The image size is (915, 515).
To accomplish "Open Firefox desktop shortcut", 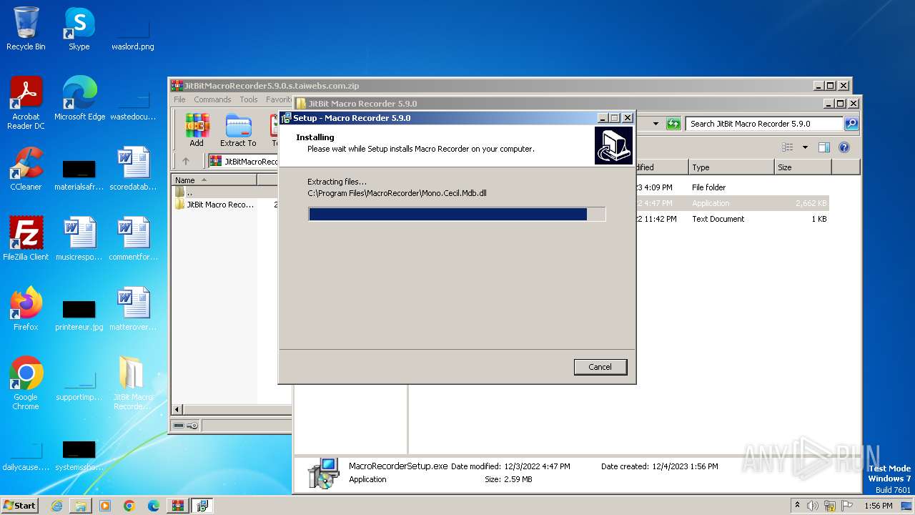I will (26, 309).
